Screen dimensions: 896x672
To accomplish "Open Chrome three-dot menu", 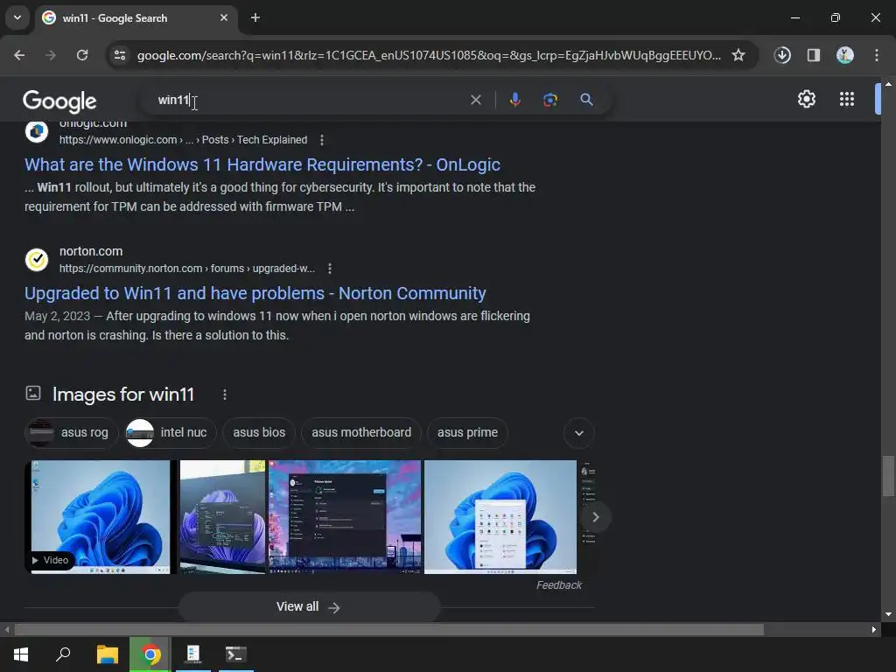I will [x=877, y=55].
